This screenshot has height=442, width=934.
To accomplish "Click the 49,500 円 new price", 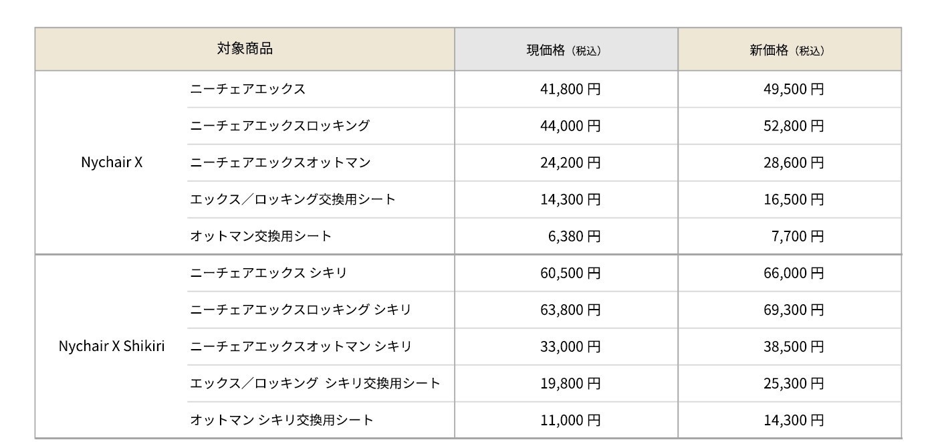I will (794, 89).
